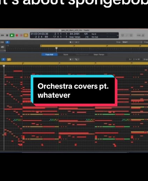Viewport: 148px width, 181px height.
Task: Click the timecode position in the LCD display
Action: (39, 34)
